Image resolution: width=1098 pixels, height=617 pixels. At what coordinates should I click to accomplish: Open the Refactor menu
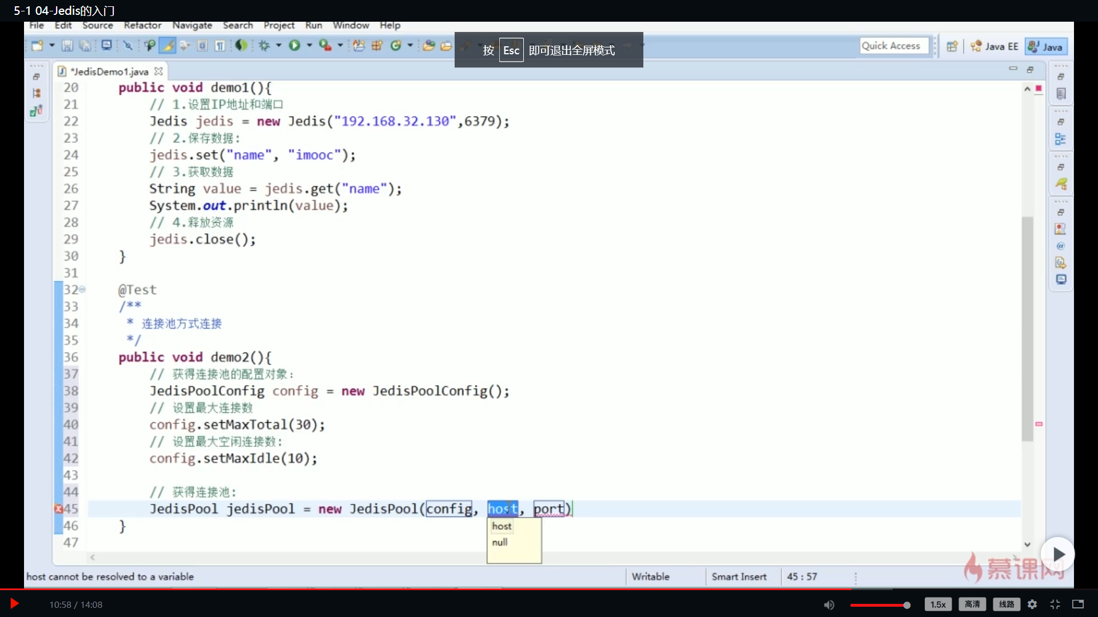pos(142,25)
